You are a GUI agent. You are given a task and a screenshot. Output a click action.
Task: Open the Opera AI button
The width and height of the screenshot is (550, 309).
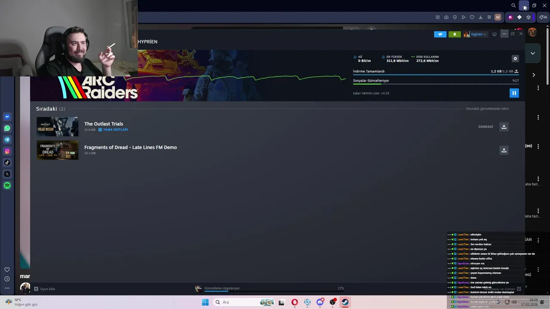(x=544, y=17)
